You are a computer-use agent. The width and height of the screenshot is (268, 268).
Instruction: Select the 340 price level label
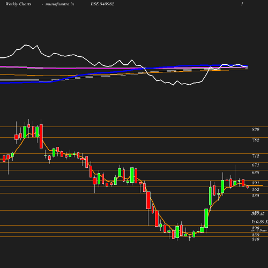click(256, 239)
